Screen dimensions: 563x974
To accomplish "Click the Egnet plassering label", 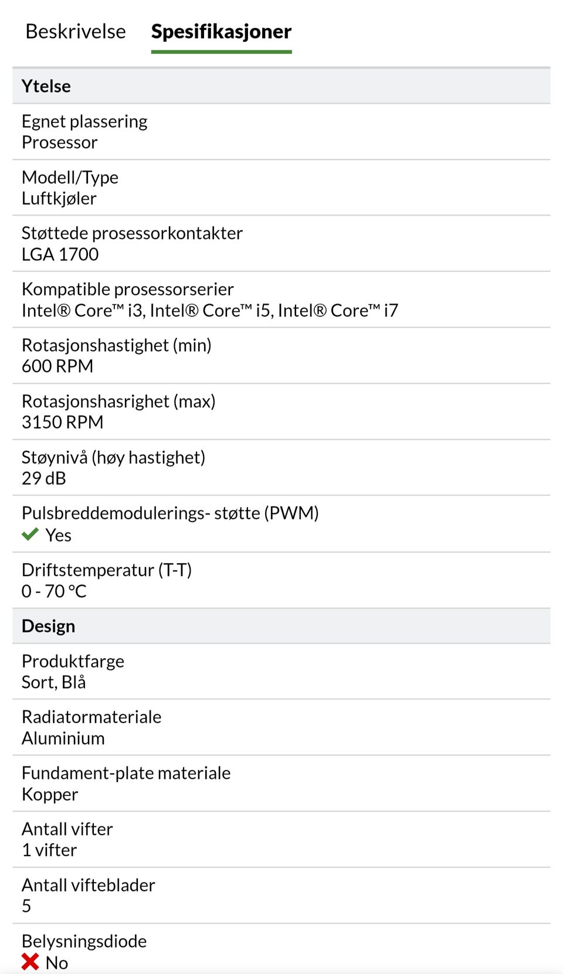I will coord(84,121).
